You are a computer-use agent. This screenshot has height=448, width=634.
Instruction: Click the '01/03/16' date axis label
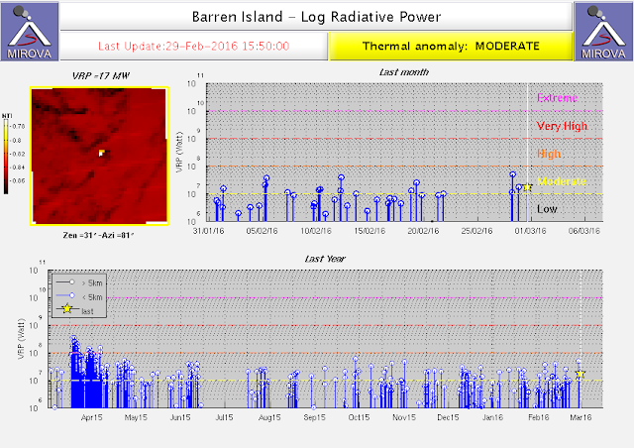530,231
